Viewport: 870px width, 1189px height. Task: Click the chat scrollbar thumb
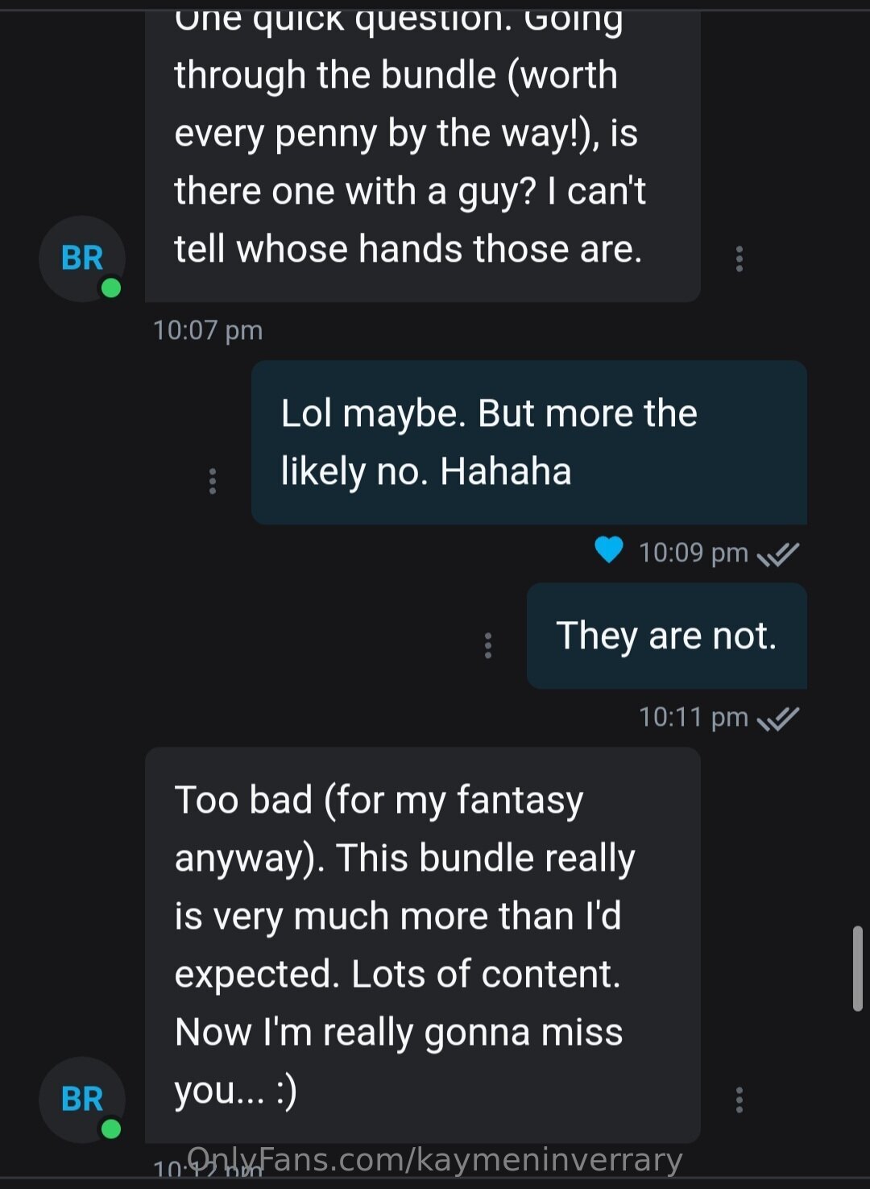858,968
